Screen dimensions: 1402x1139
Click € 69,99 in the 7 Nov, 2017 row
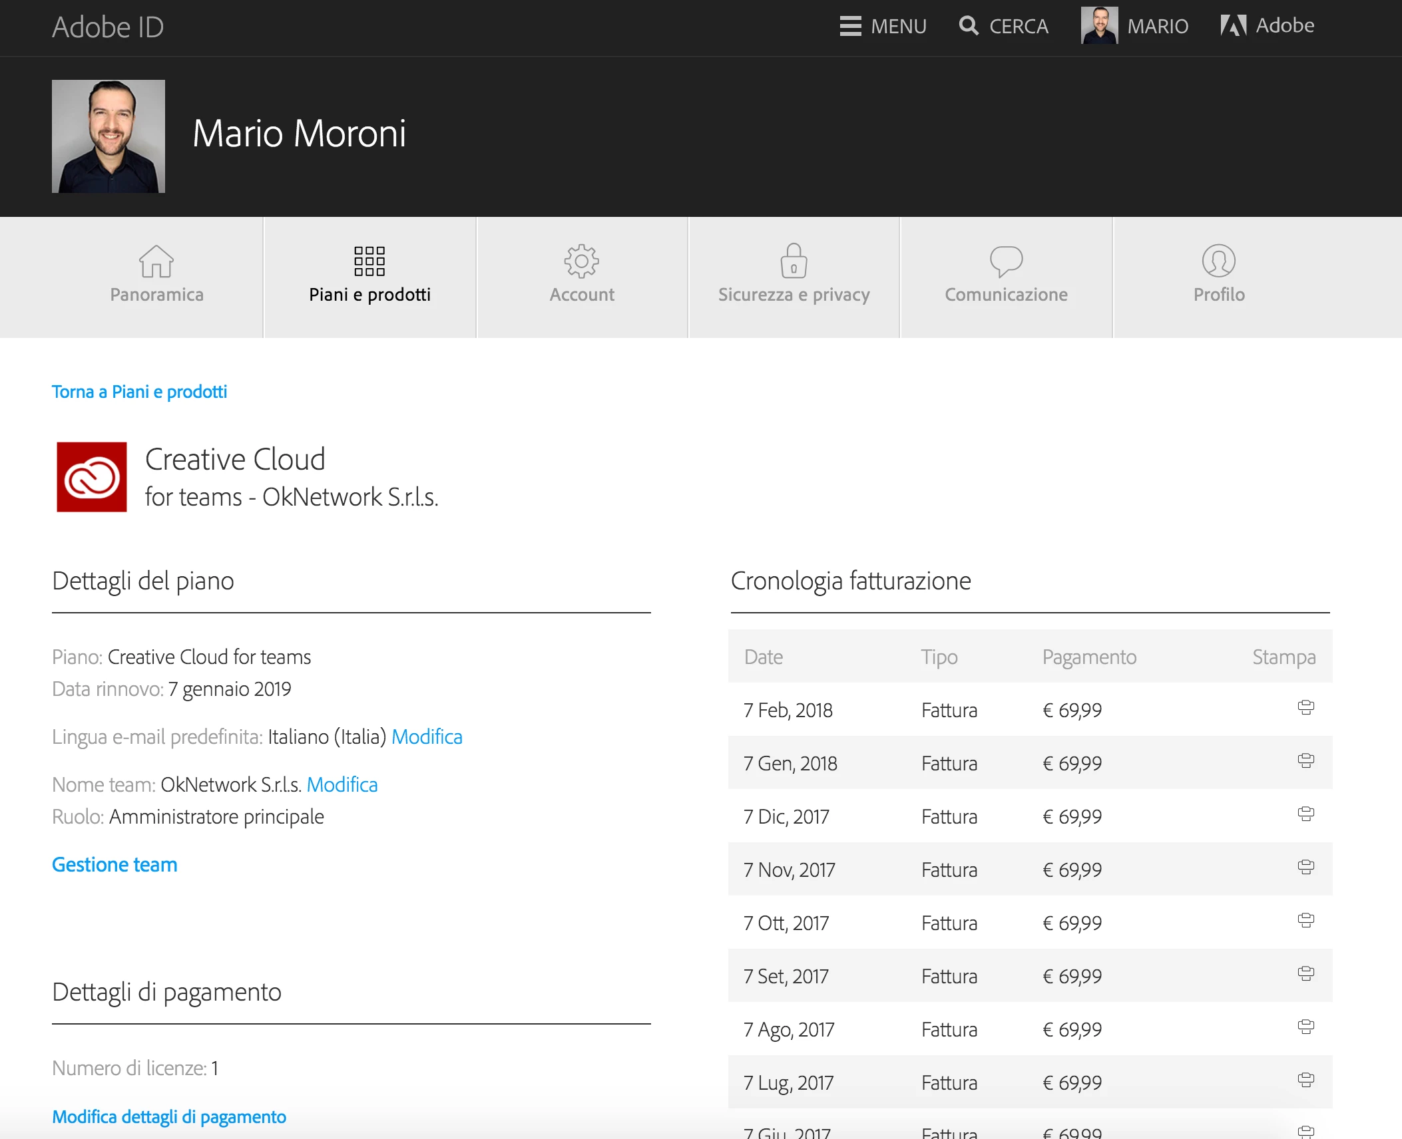click(1072, 870)
